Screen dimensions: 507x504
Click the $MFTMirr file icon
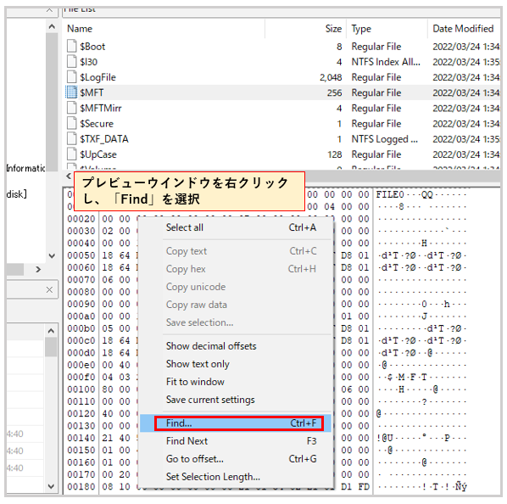pyautogui.click(x=71, y=108)
